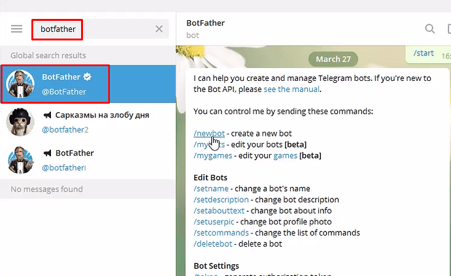451x276 pixels.
Task: Click megaphone icon beside BotFather channel
Action: tap(47, 153)
